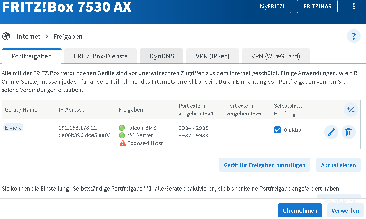Viewport: 366px width, 219px height.
Task: Click the Port extern vergeben IPv4 header
Action: pos(196,110)
